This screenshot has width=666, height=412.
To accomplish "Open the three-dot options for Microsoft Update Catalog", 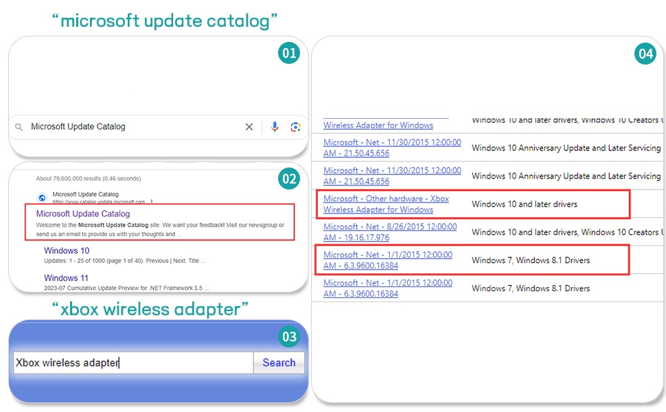I will pyautogui.click(x=152, y=200).
